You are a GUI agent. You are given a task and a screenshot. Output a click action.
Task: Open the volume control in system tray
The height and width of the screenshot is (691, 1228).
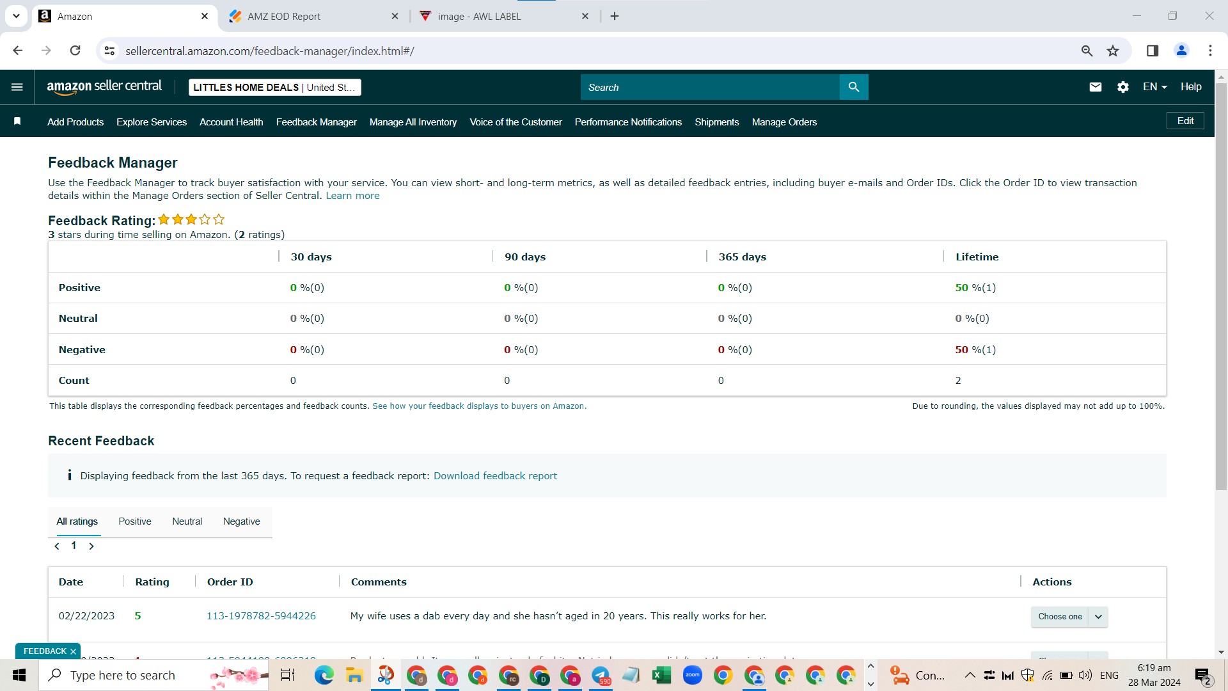point(1085,675)
